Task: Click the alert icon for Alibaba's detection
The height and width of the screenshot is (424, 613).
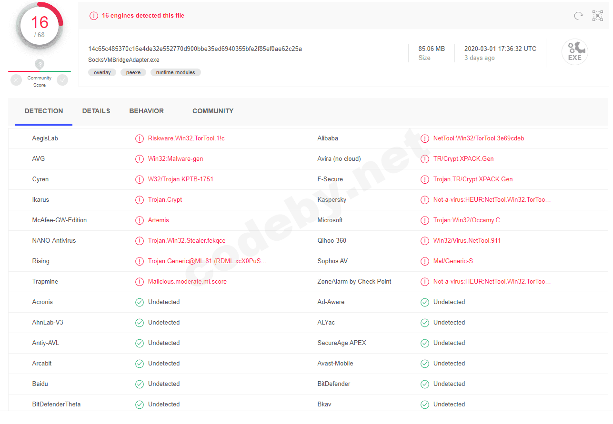Action: coord(425,138)
